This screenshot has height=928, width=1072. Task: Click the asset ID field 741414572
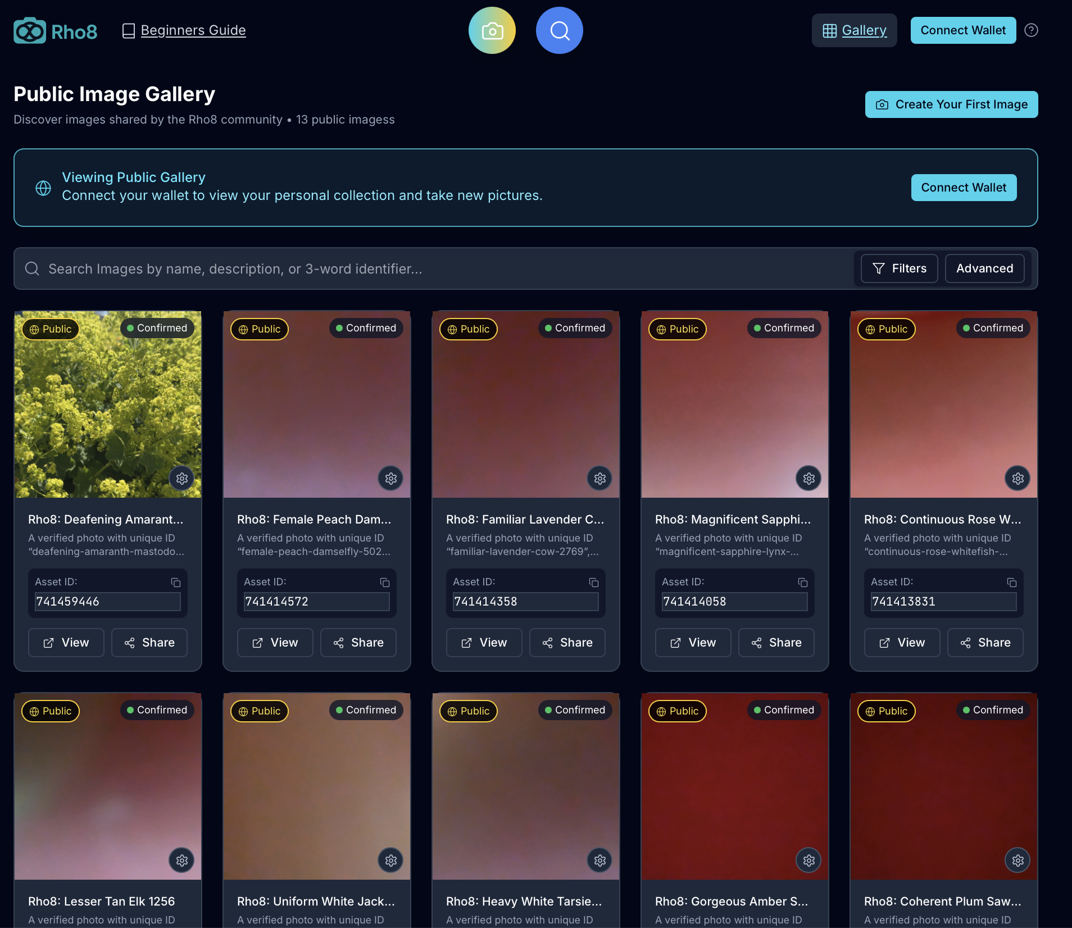[317, 602]
